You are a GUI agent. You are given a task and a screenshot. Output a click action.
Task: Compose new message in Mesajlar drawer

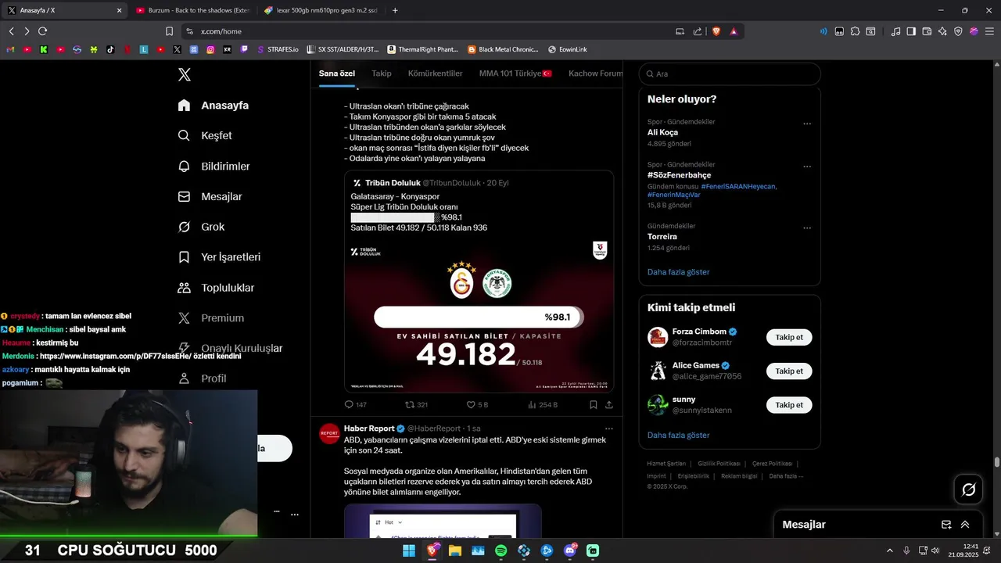click(x=946, y=525)
